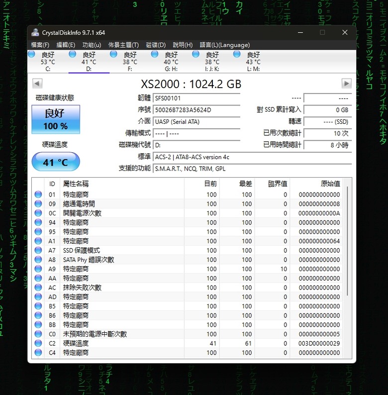This screenshot has width=388, height=395.
Task: Click the I: J: K: drive status orb
Action: click(x=196, y=54)
